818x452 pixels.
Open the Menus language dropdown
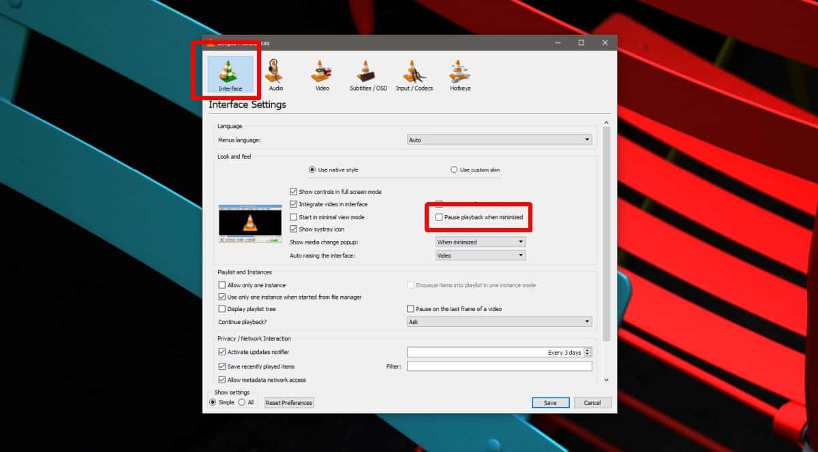tap(500, 140)
